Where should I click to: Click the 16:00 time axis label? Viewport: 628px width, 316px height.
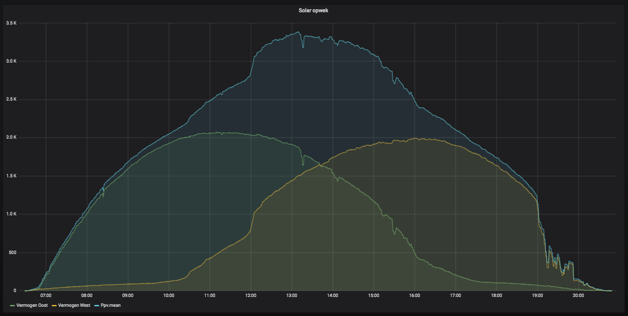[415, 296]
